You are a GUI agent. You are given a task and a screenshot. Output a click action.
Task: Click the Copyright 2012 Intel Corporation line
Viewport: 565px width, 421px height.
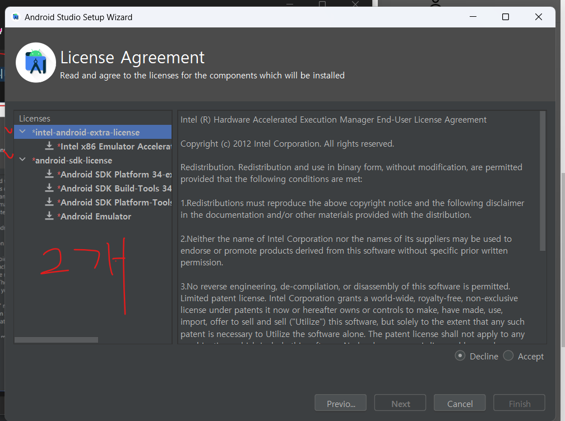pos(287,143)
